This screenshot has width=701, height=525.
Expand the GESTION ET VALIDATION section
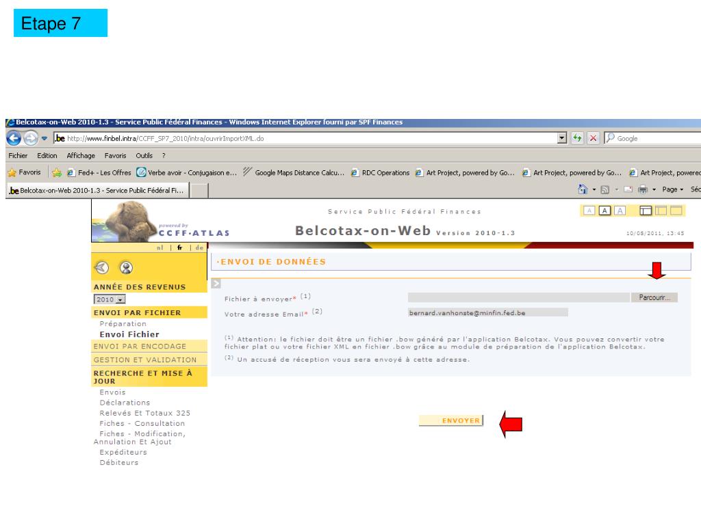149,360
